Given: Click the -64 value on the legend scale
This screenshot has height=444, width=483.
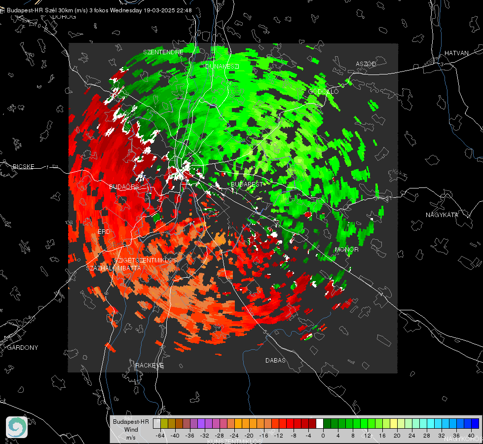Looking at the screenshot, I should tap(160, 436).
